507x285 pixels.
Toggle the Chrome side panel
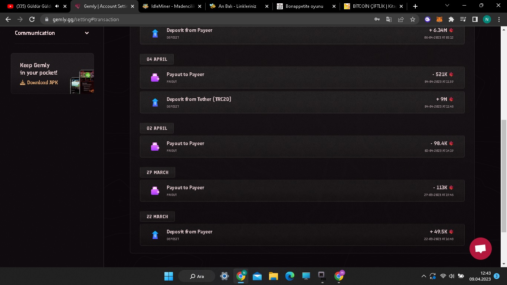(x=475, y=19)
